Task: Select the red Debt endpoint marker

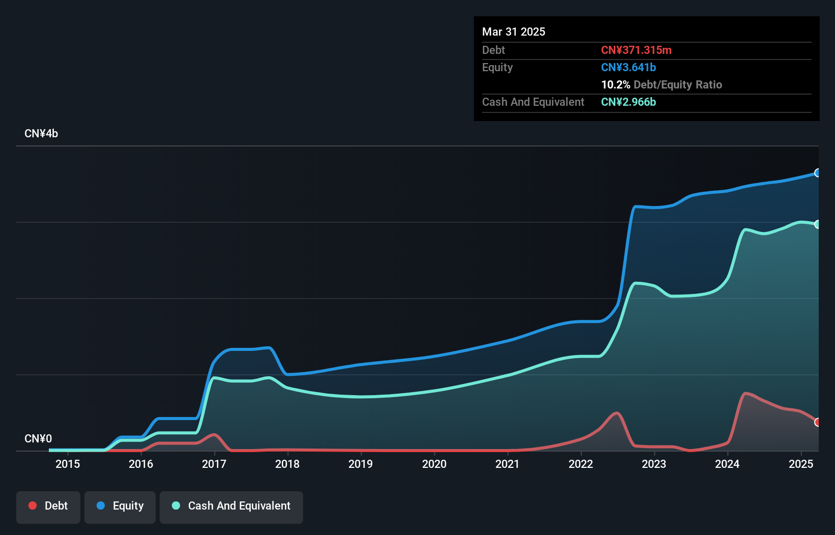Action: 818,422
